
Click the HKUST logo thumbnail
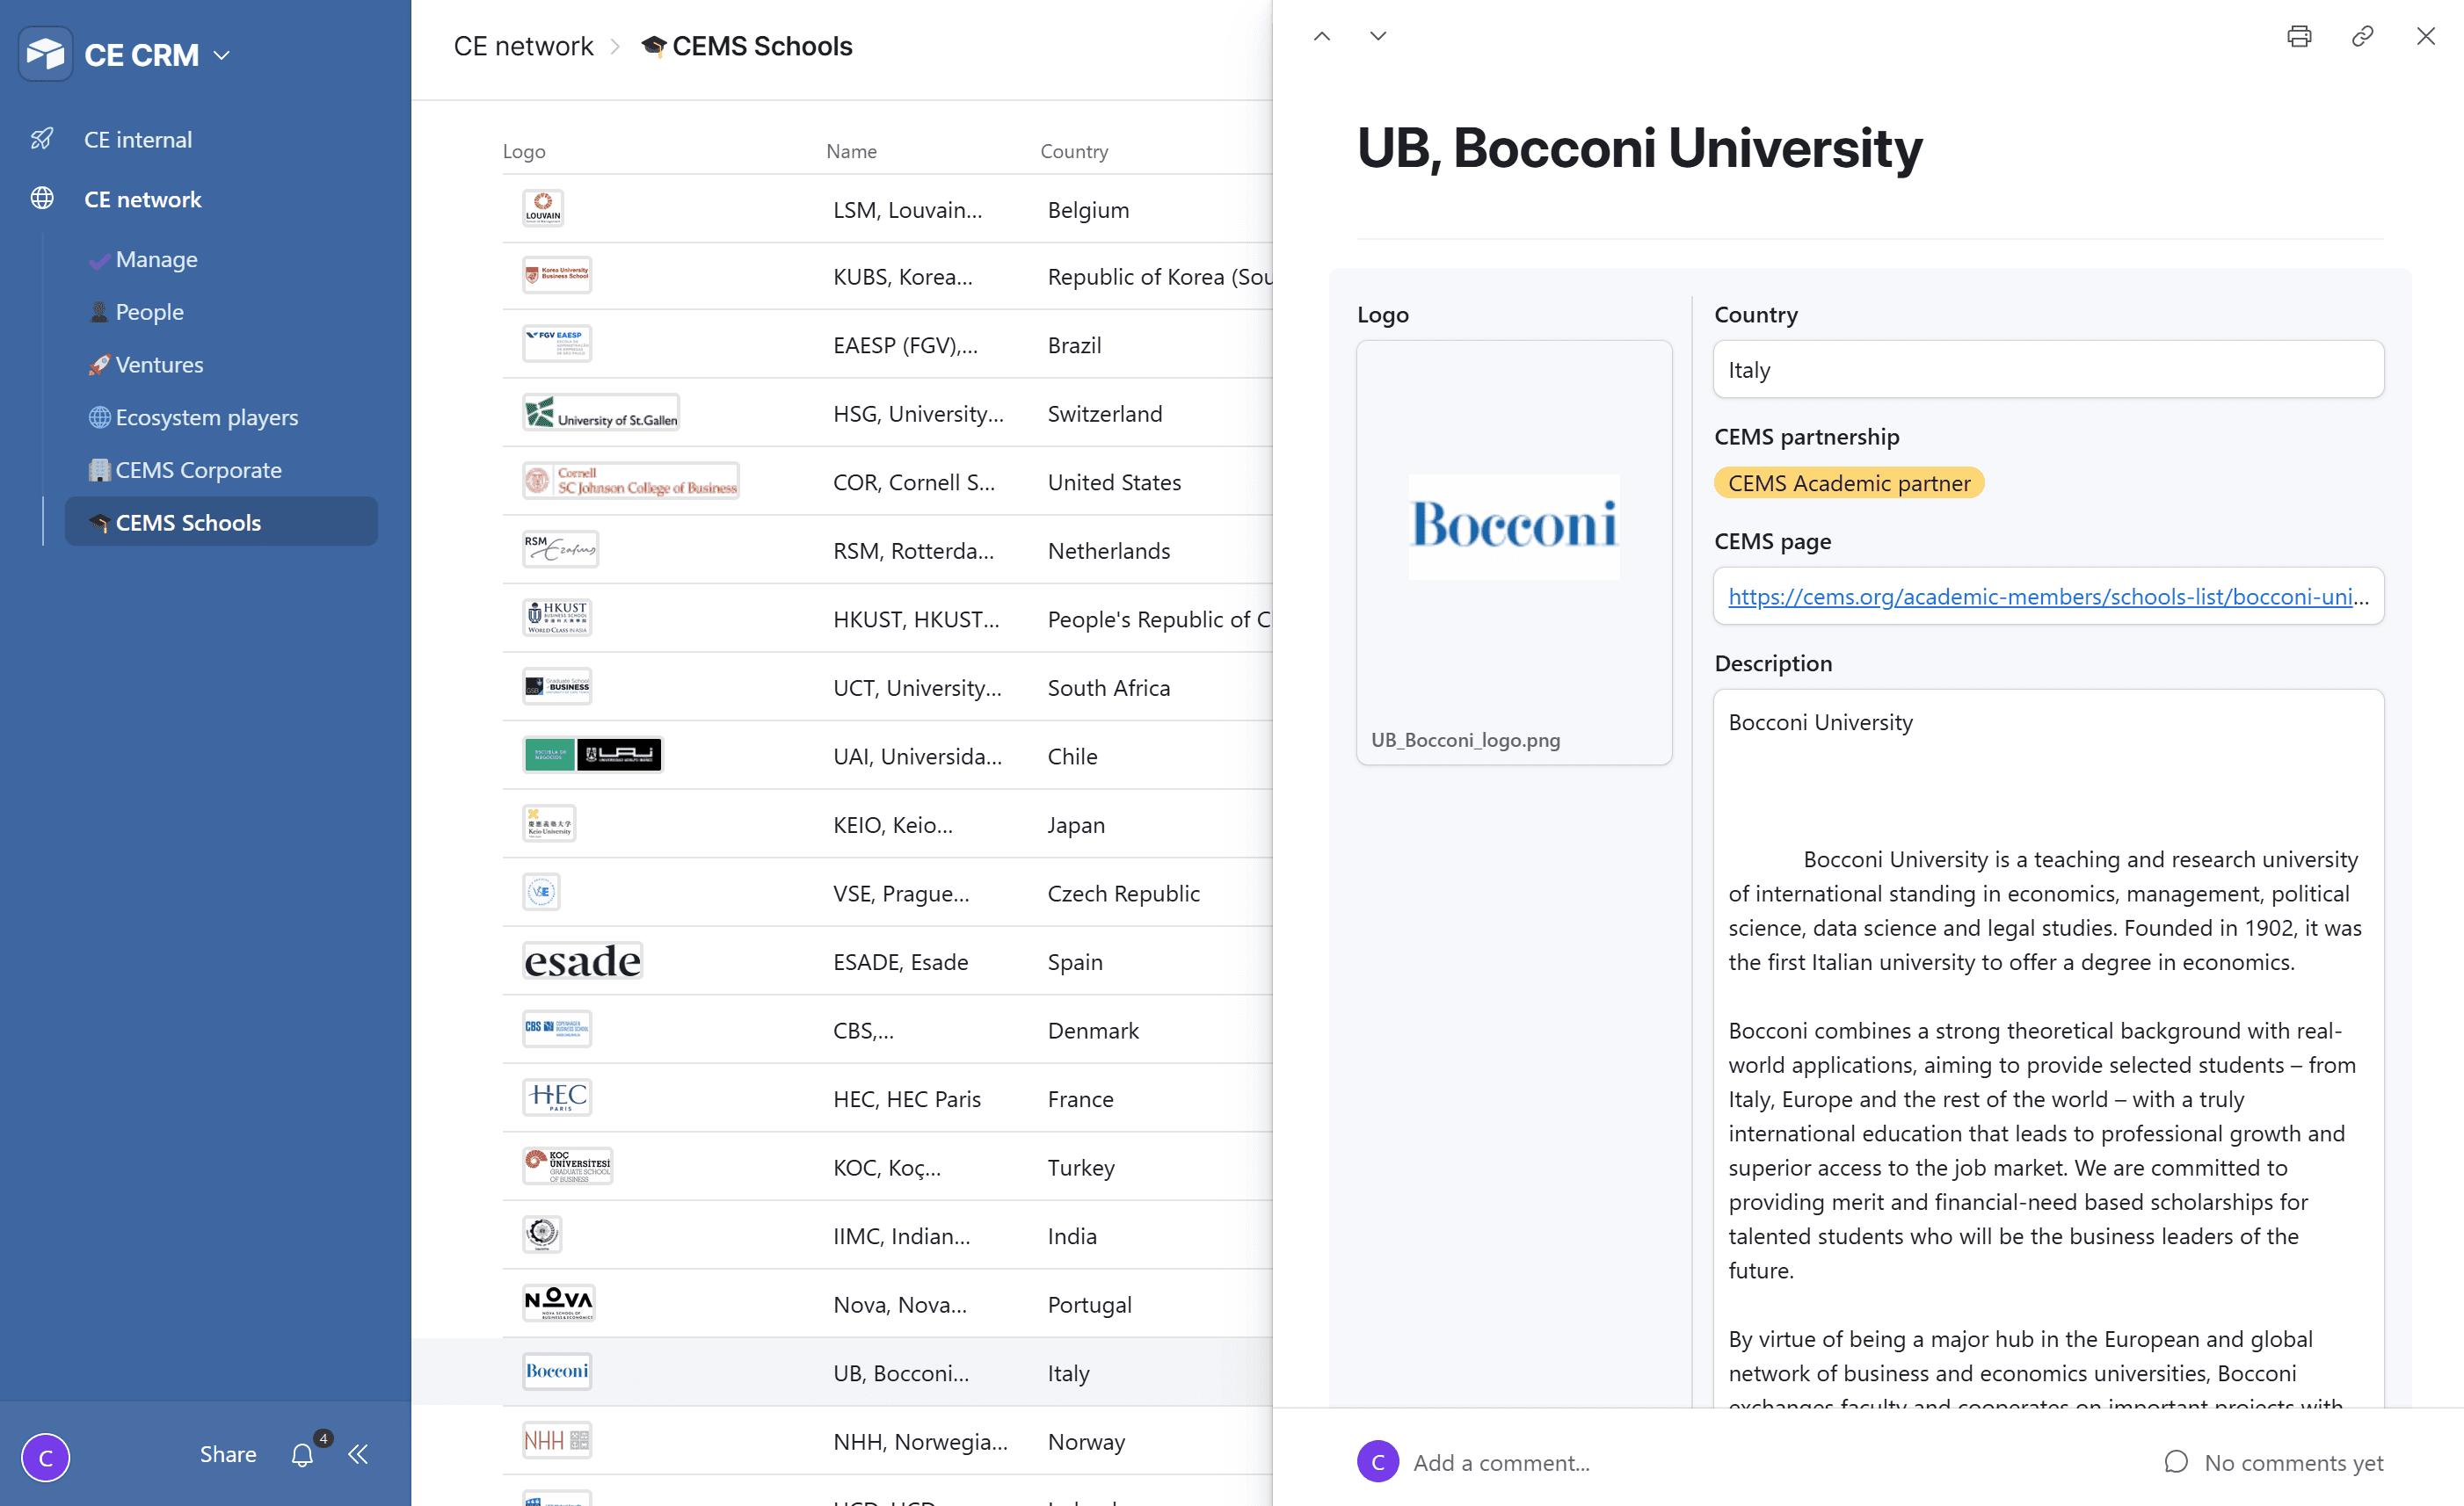[x=557, y=617]
